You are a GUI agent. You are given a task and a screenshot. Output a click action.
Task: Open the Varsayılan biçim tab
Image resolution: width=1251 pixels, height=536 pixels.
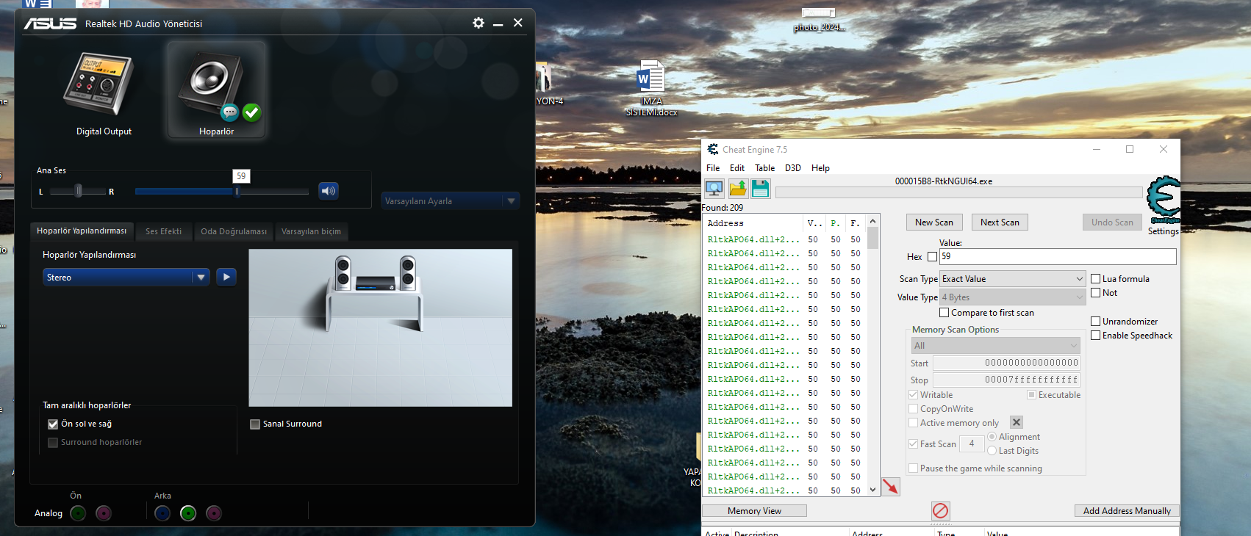tap(311, 231)
